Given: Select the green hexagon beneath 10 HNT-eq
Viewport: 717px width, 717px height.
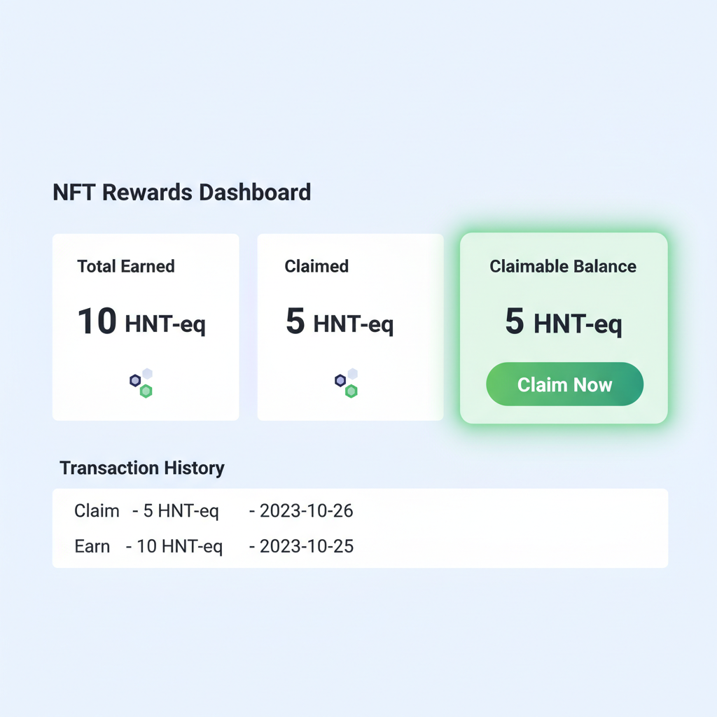Looking at the screenshot, I should [146, 391].
